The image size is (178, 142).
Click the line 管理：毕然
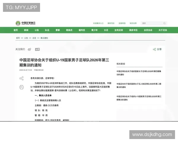tap(41, 115)
